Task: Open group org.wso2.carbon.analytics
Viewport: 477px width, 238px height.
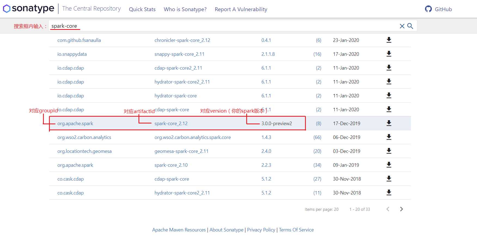Action: pos(84,137)
